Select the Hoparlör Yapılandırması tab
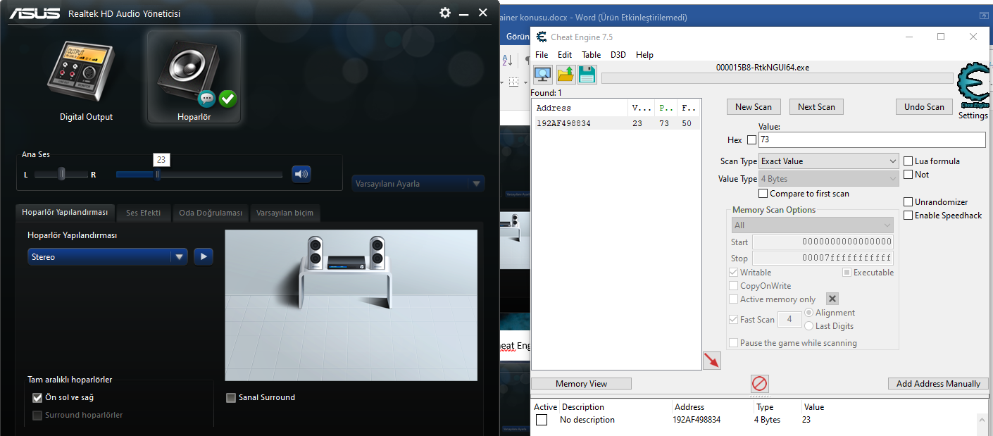 tap(65, 213)
